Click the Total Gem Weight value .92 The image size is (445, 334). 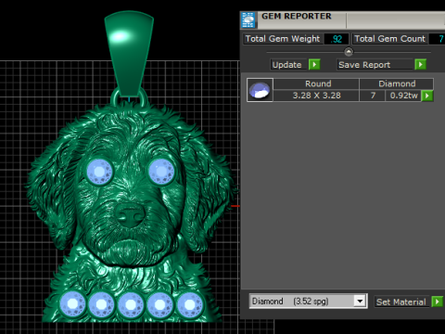[x=337, y=39]
